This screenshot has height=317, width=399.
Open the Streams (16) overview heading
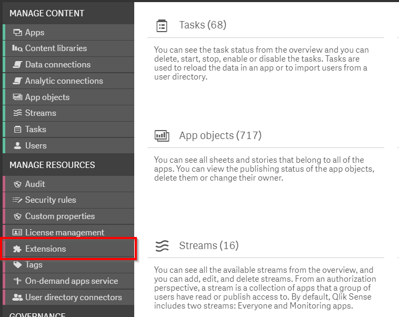208,246
